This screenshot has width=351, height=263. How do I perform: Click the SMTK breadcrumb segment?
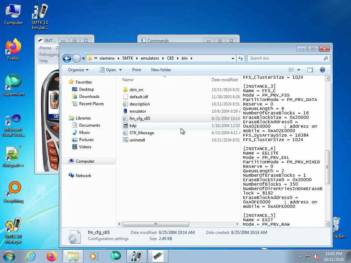(128, 58)
